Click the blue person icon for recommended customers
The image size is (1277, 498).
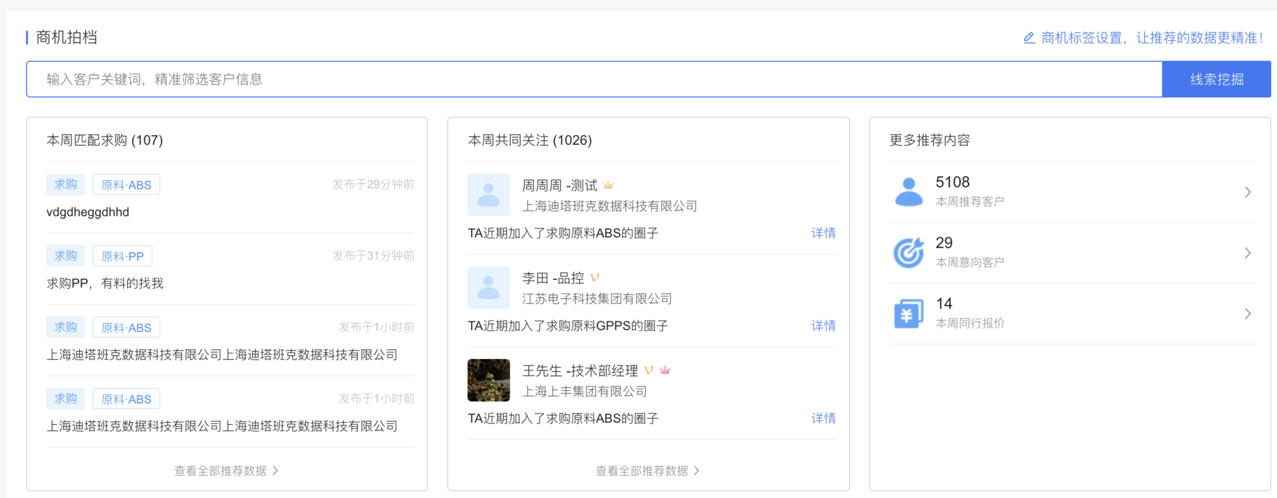tap(909, 192)
